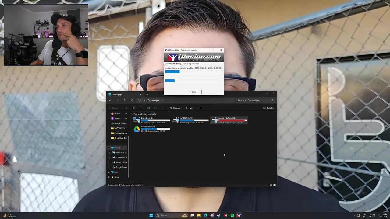Switch to details list view button
This screenshot has height=219, width=390.
coord(271,185)
